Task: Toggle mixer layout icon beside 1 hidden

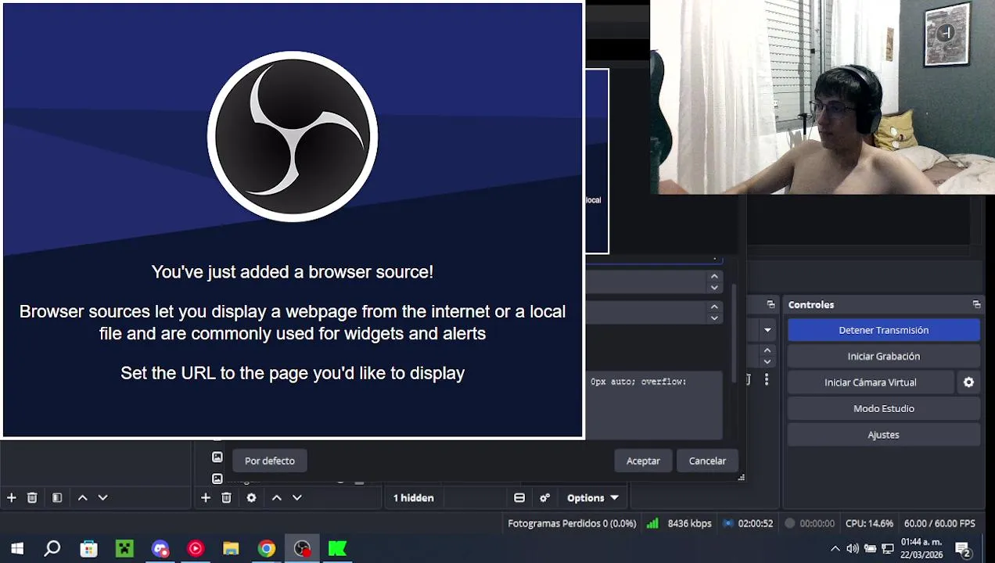Action: (519, 497)
